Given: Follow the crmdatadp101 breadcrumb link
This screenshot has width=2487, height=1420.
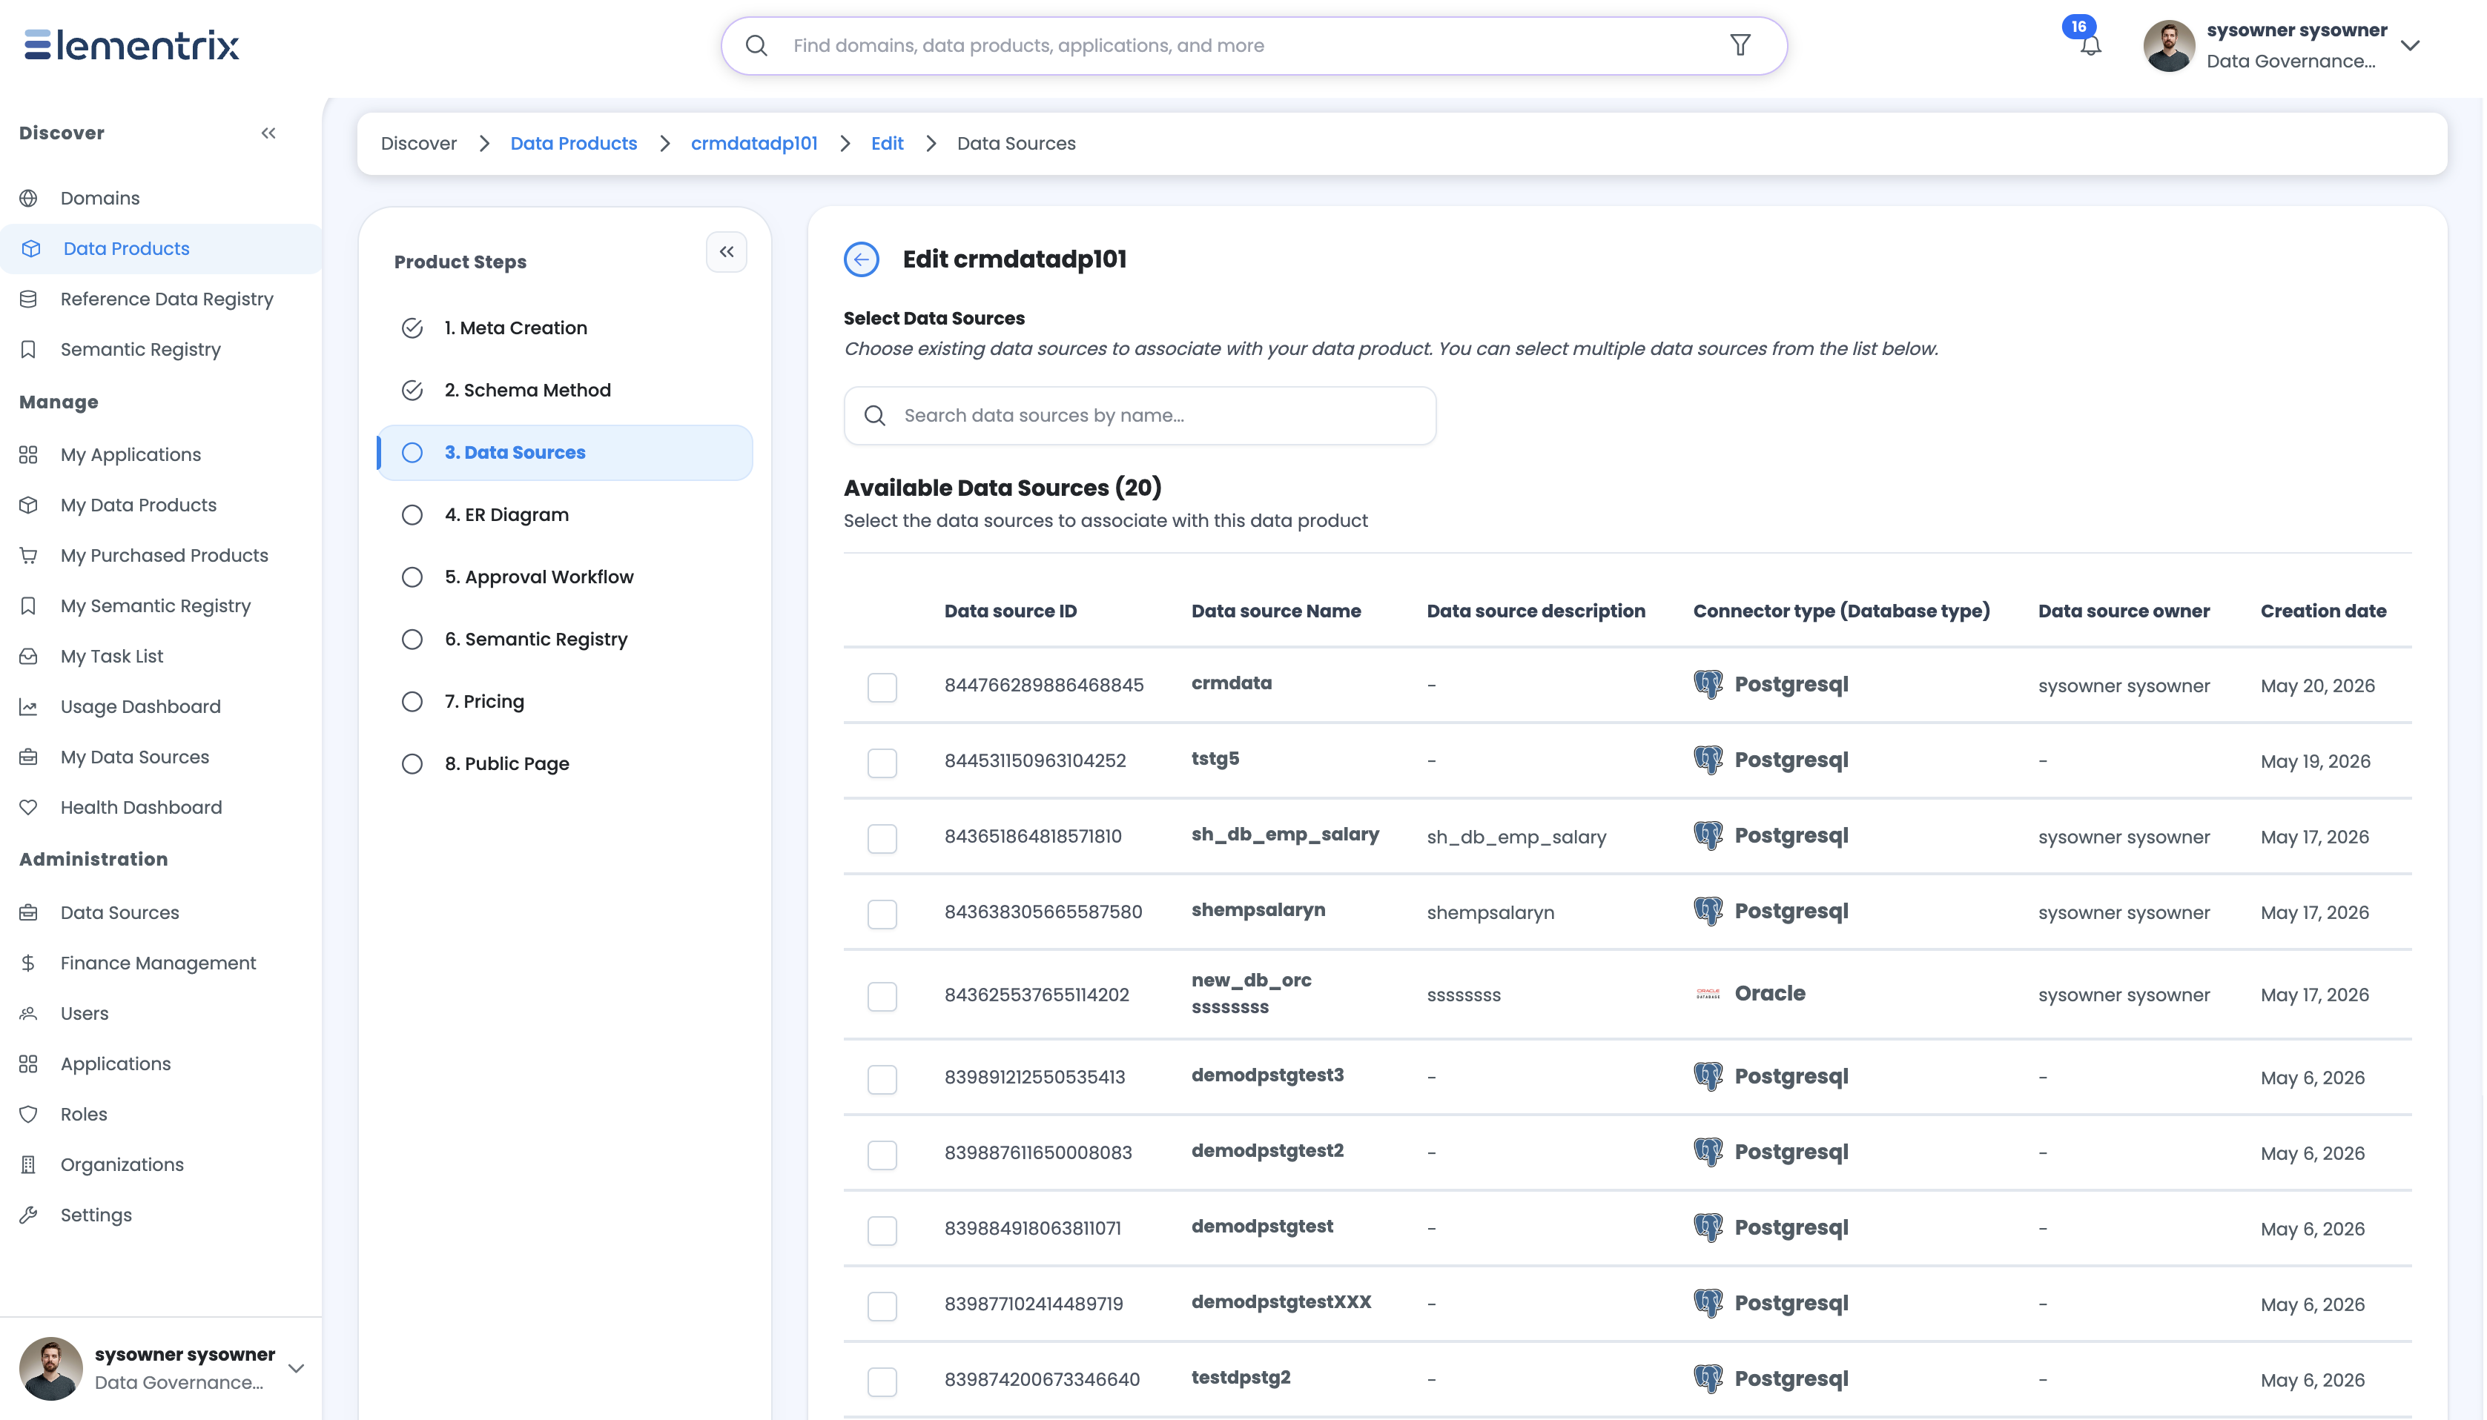Looking at the screenshot, I should coord(753,143).
